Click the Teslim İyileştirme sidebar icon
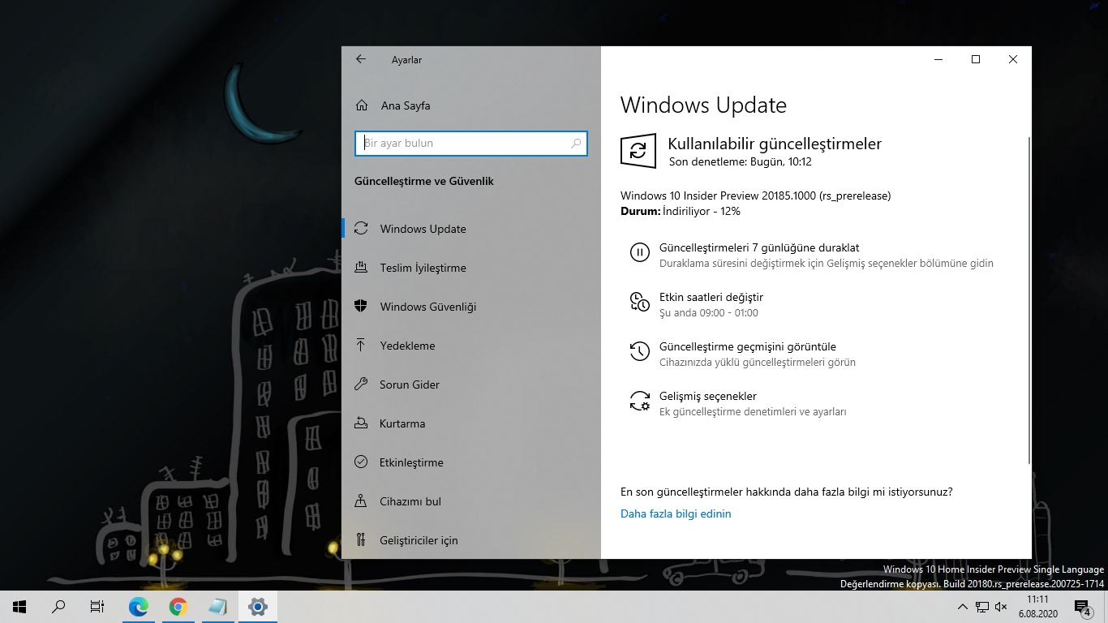 pos(362,268)
